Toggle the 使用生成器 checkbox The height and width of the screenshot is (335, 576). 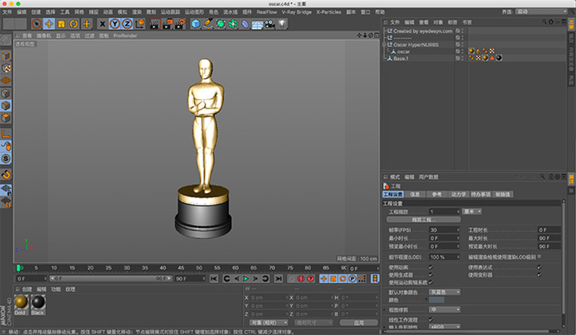[x=430, y=275]
